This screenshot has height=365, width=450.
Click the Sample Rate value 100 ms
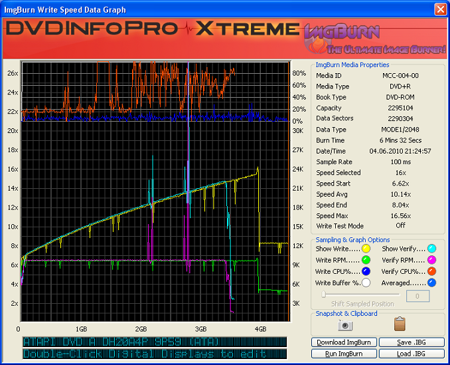(401, 162)
